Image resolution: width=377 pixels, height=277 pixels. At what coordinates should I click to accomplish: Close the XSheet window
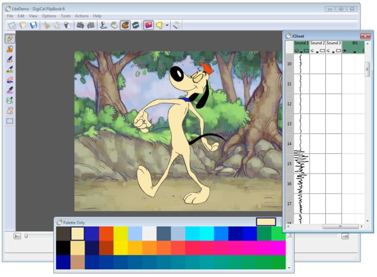pyautogui.click(x=365, y=36)
